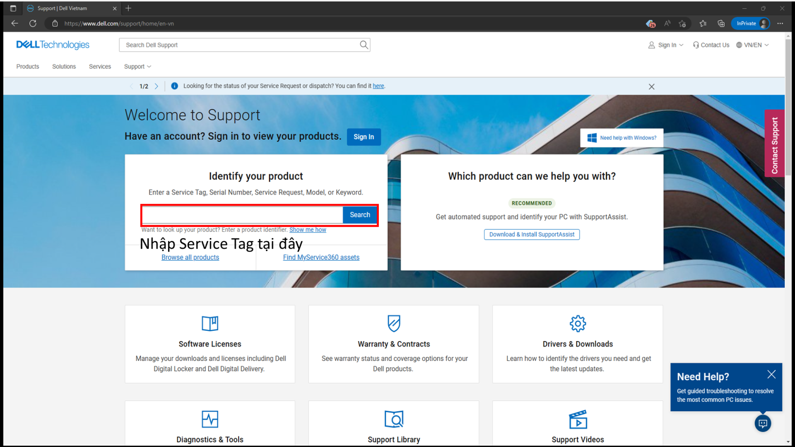Screen dimensions: 795x447
Task: Click Need help with Windows? button
Action: (622, 138)
